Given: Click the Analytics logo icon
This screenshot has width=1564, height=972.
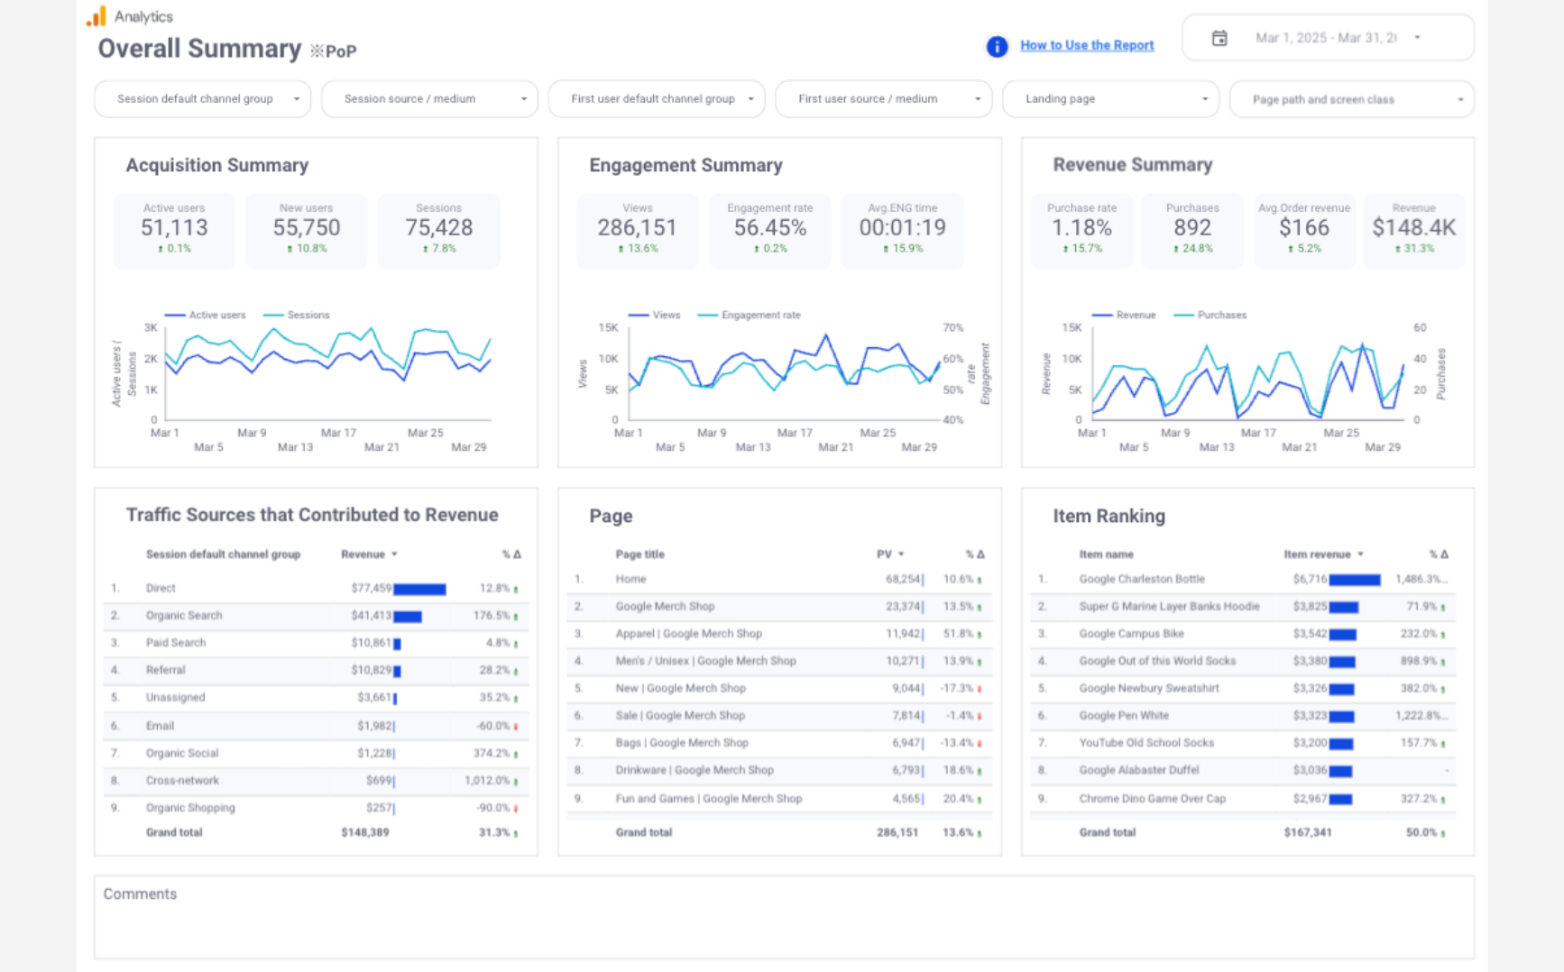Looking at the screenshot, I should pyautogui.click(x=97, y=16).
